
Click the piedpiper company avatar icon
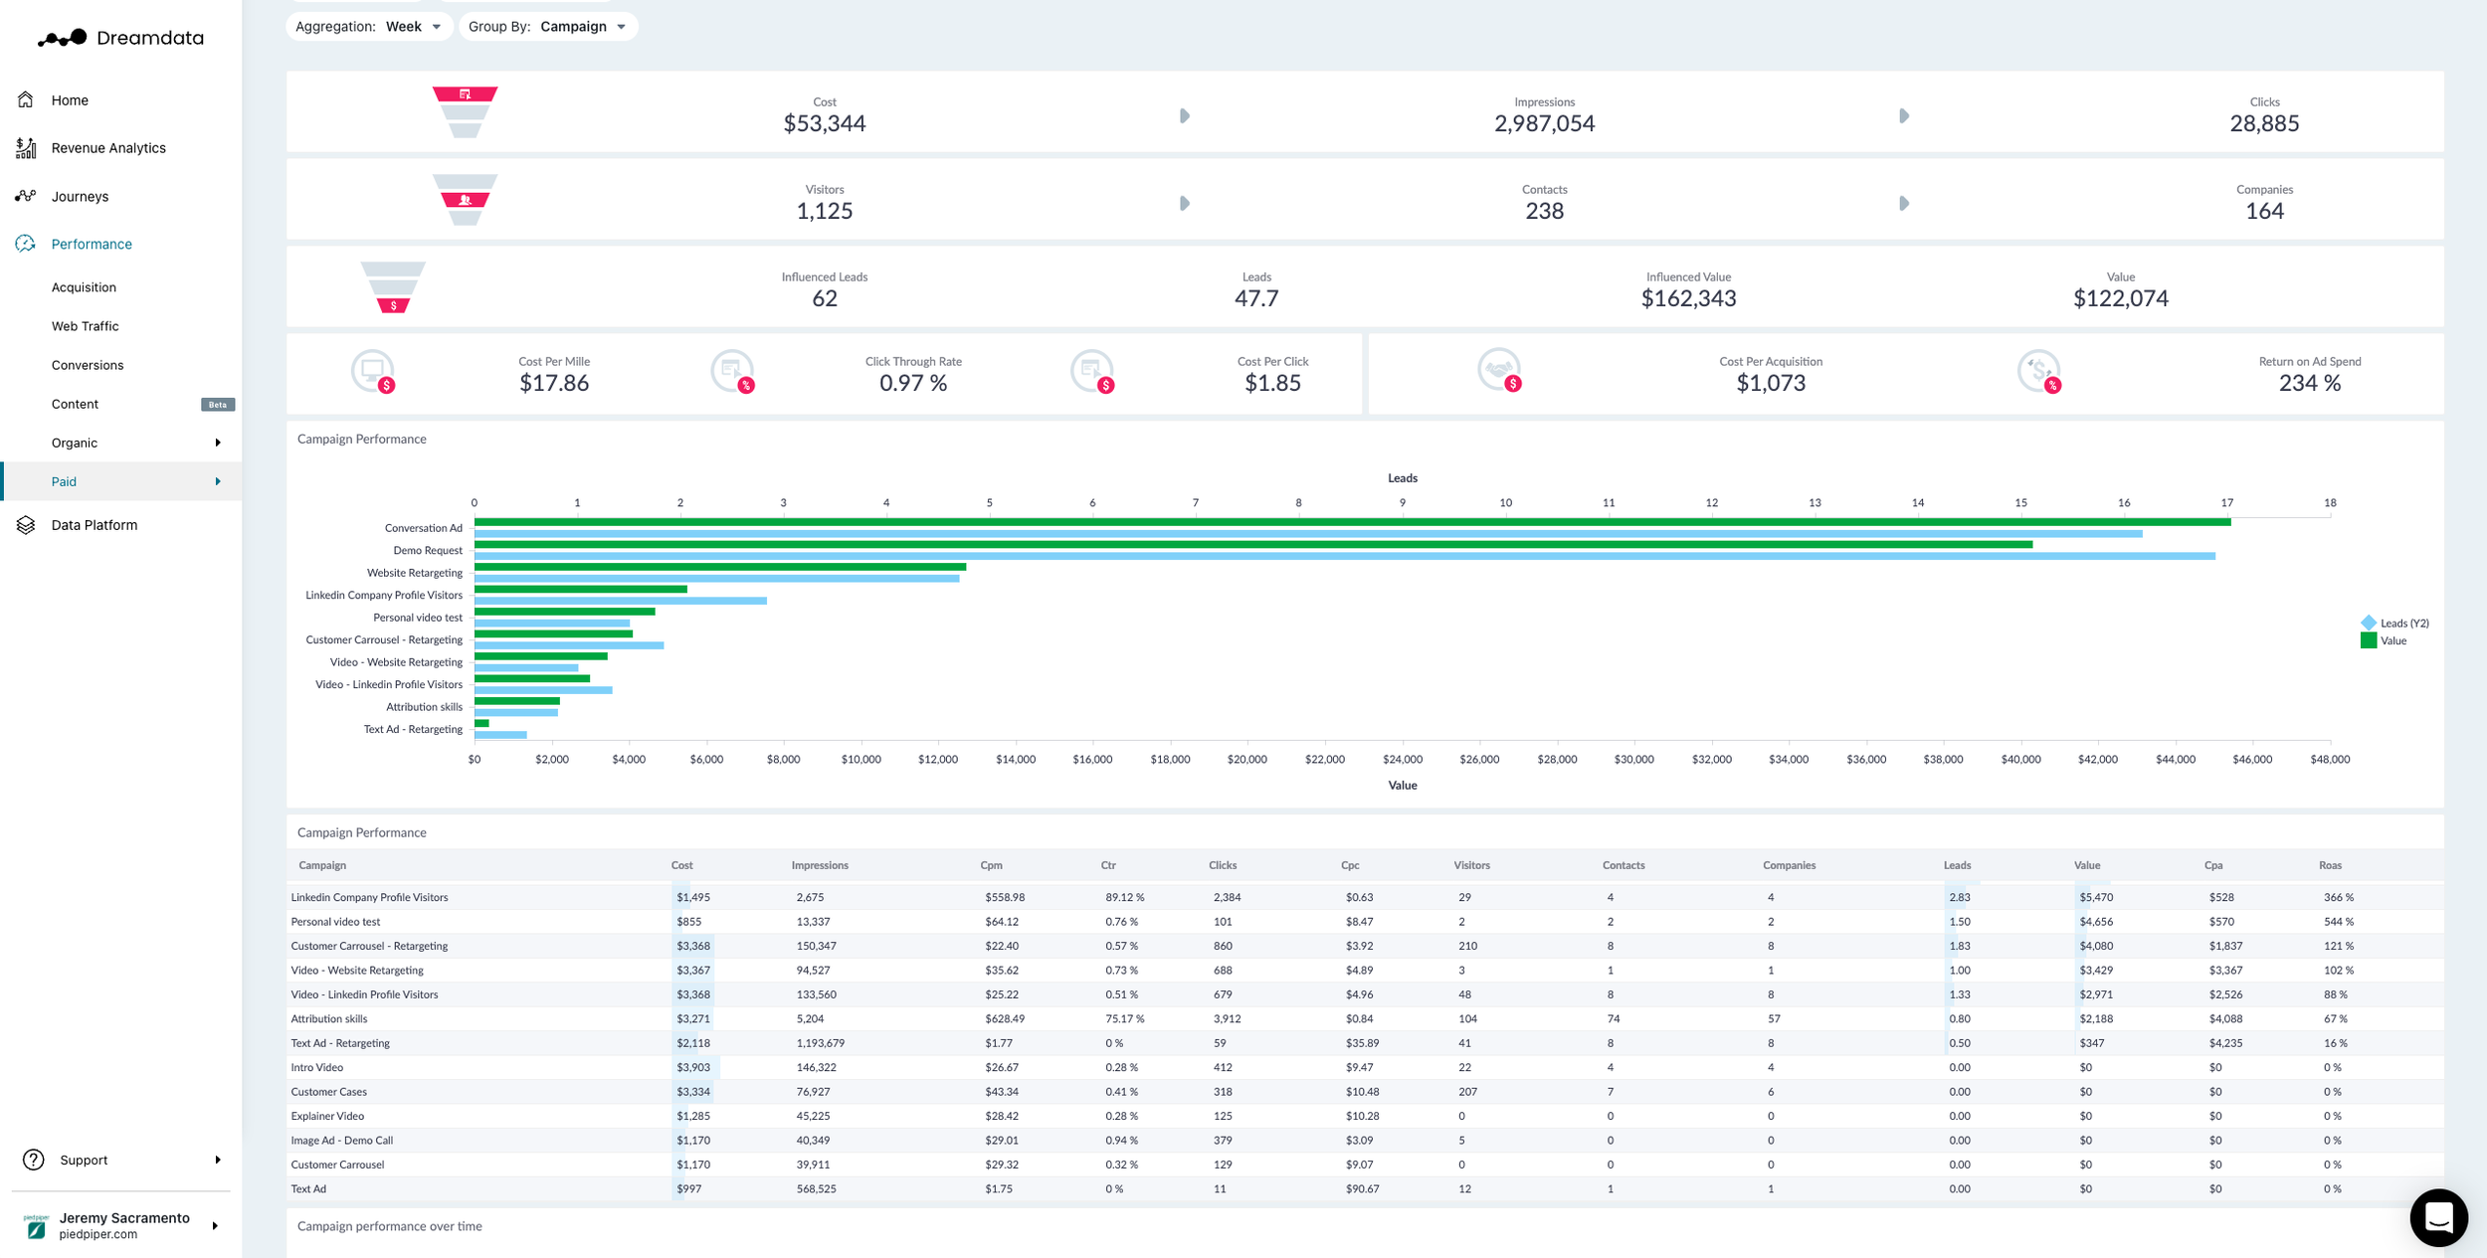[36, 1226]
